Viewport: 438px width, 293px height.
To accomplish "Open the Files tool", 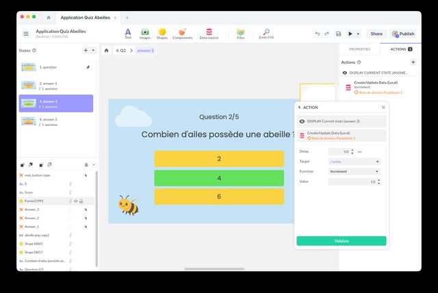I will click(240, 34).
